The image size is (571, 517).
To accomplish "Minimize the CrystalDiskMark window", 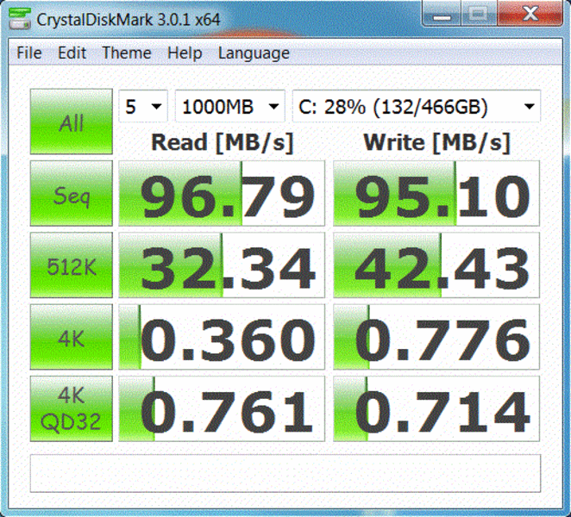I will [x=442, y=14].
